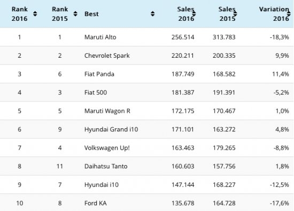The image size is (294, 211).
Task: Click the Rank 2016 column header
Action: click(x=19, y=14)
